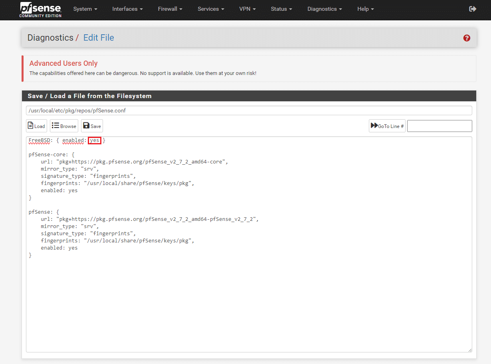Click the Browse button
The height and width of the screenshot is (364, 491).
(x=64, y=126)
